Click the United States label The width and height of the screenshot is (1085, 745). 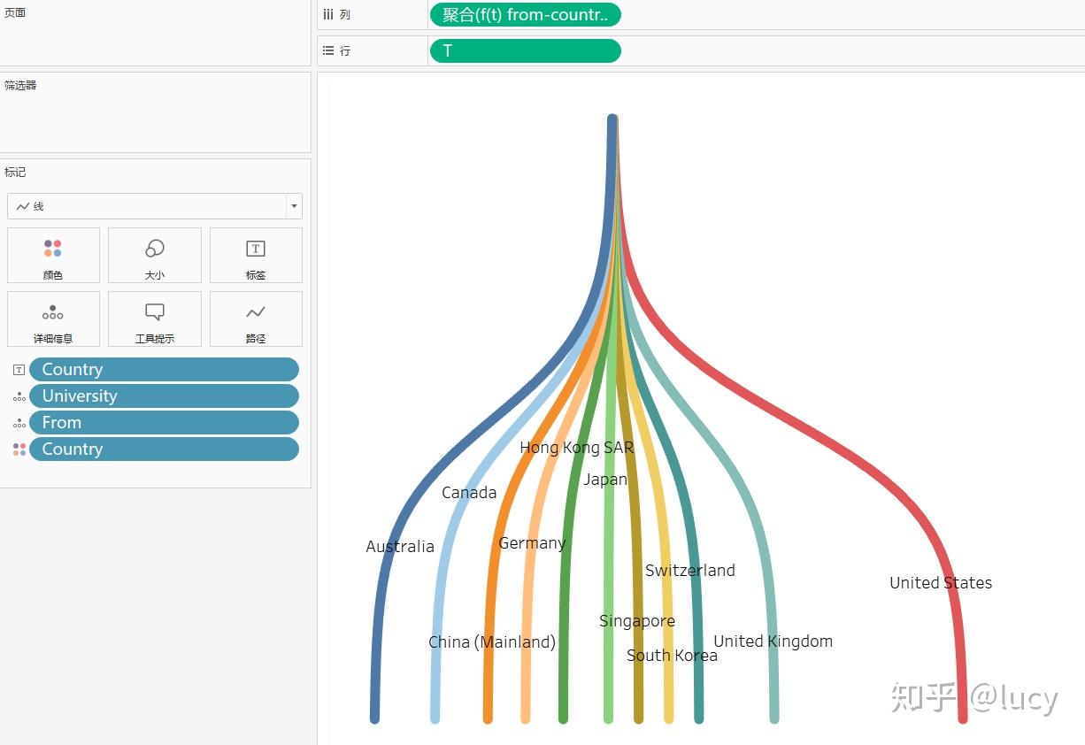(x=941, y=583)
